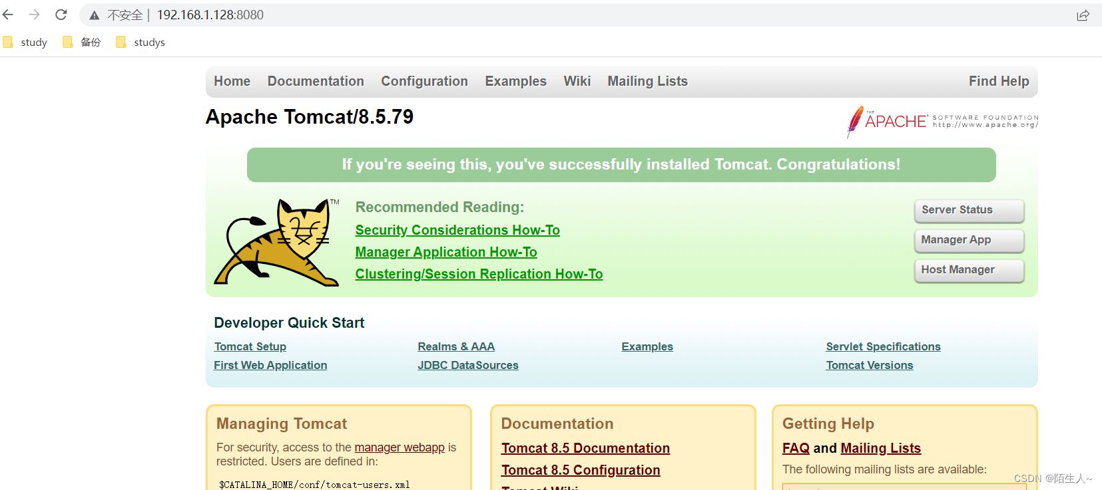This screenshot has height=490, width=1102.
Task: Click the address bar URL 192.168.1.128:8080
Action: (x=210, y=15)
